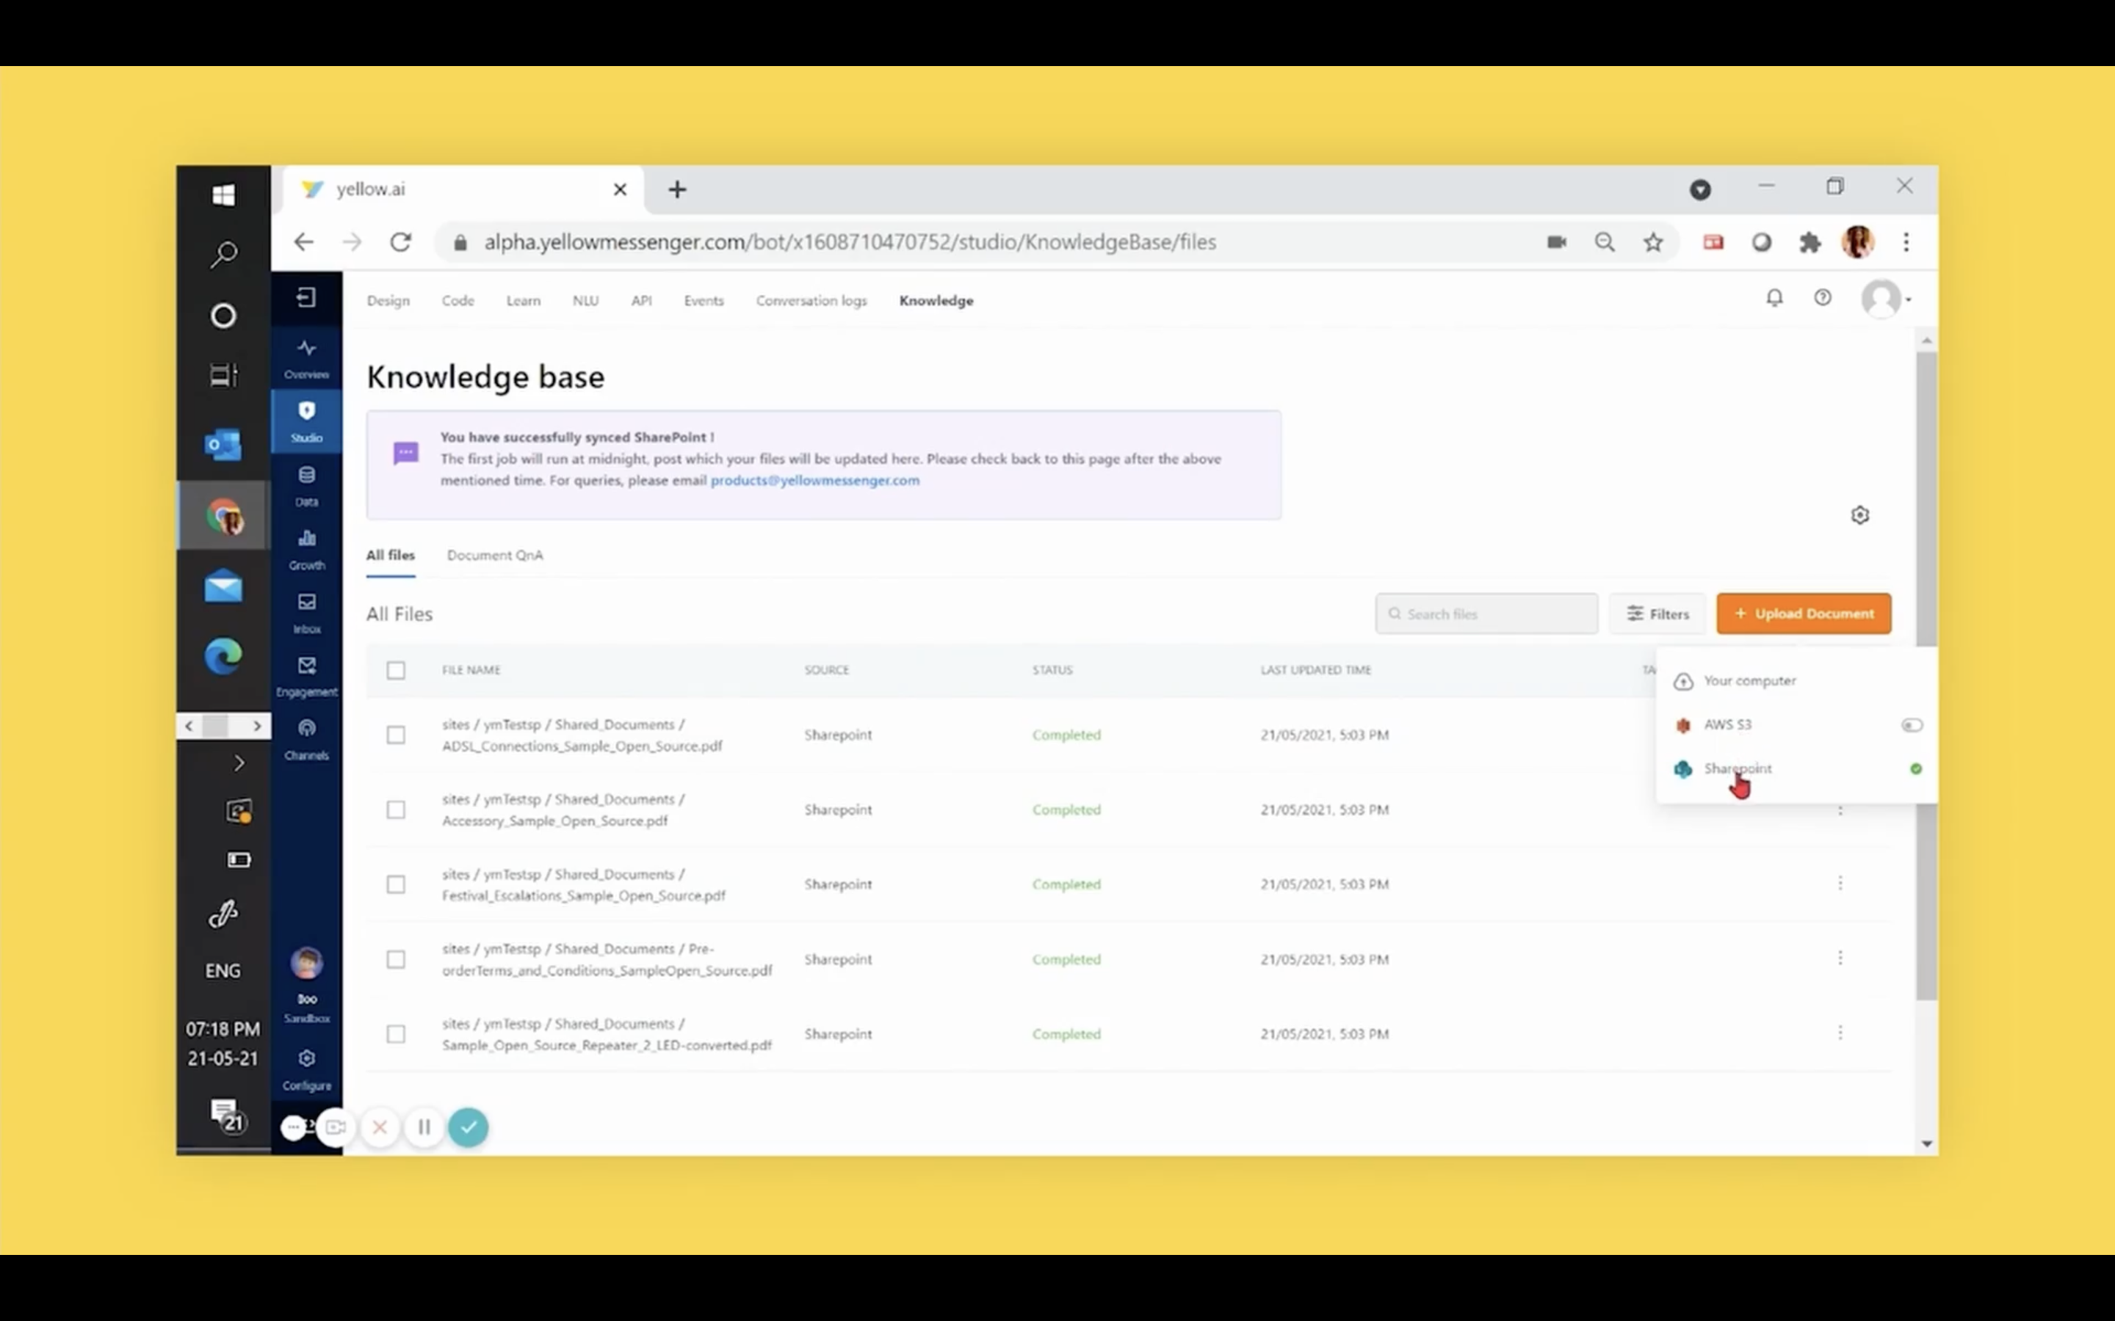This screenshot has width=2115, height=1321.
Task: Open knowledge base settings gear icon
Action: coord(1859,514)
